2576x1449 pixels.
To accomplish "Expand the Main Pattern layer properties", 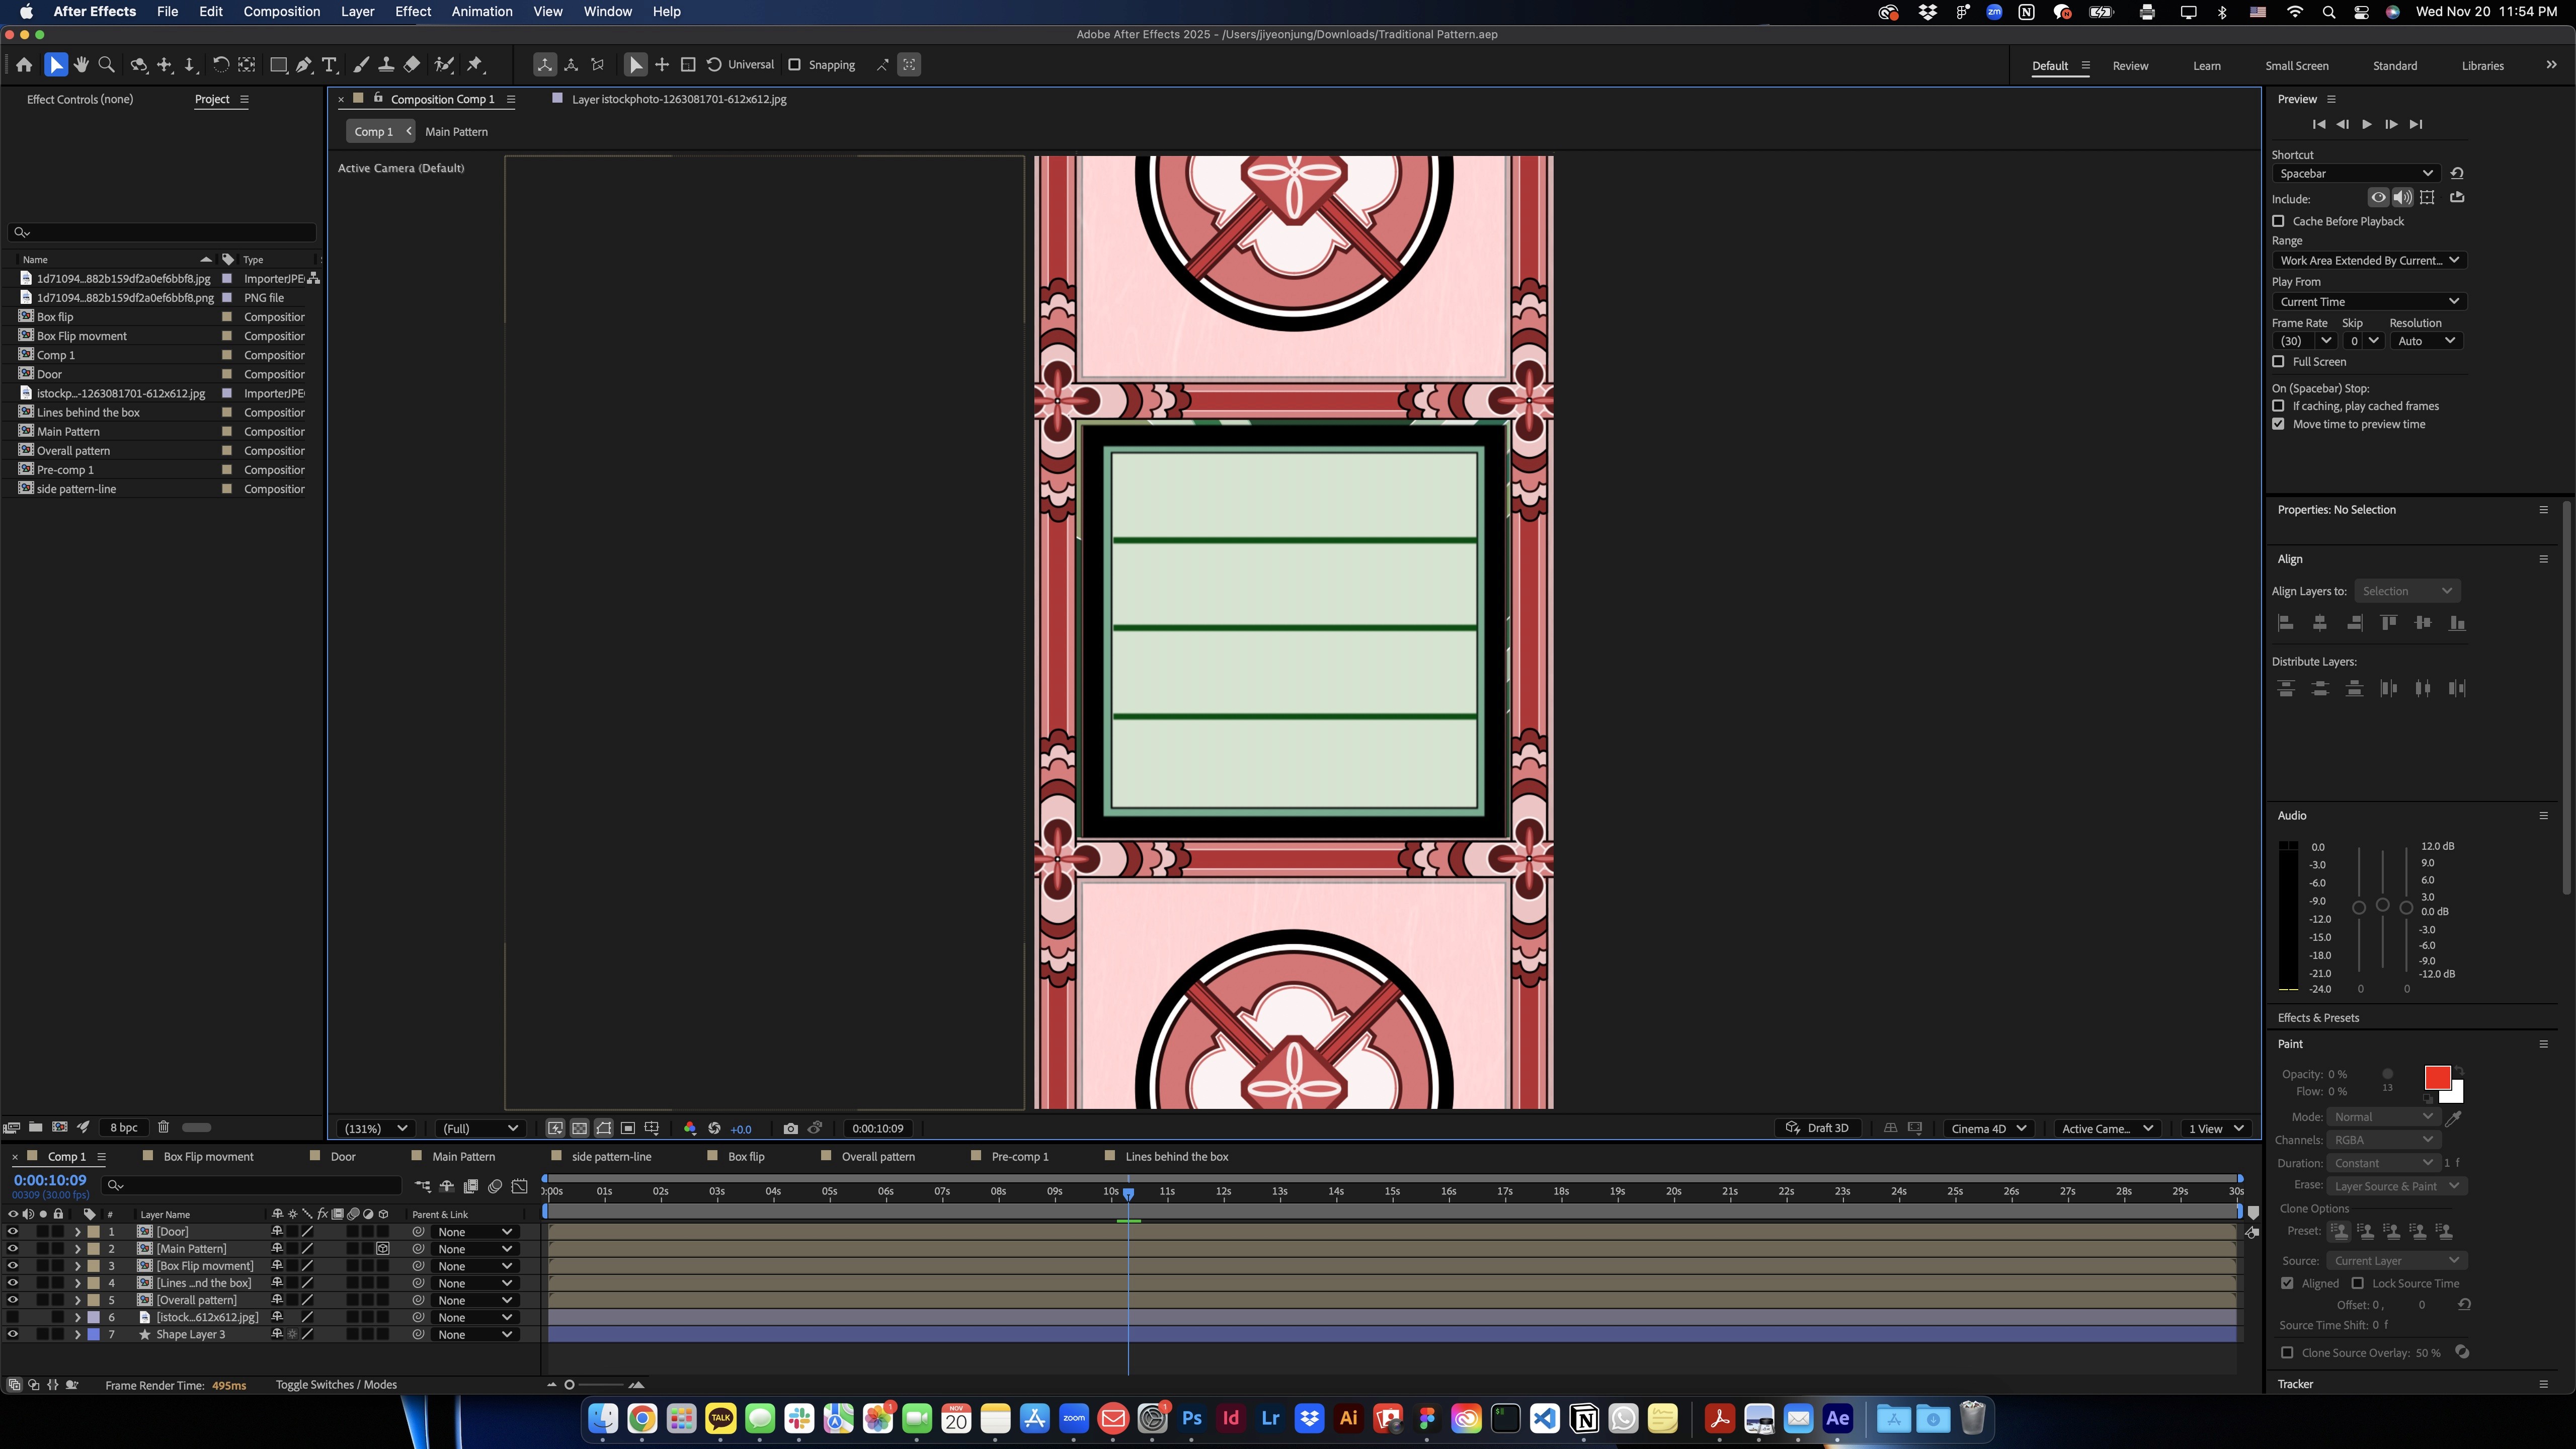I will pos(77,1249).
